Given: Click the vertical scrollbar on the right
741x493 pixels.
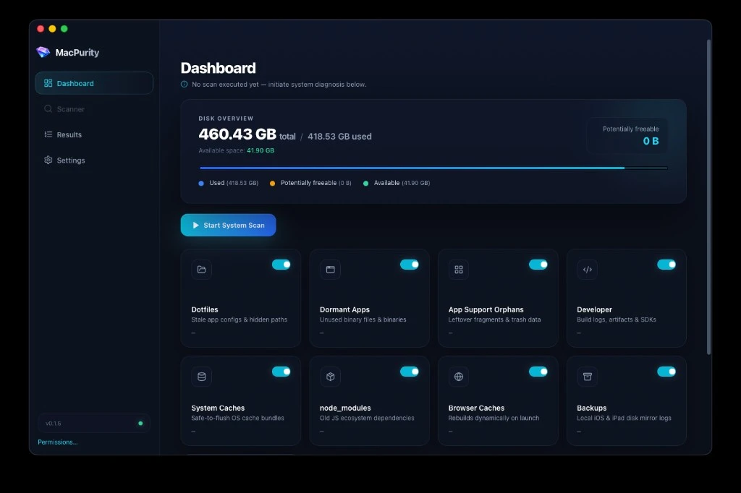Looking at the screenshot, I should click(x=708, y=197).
